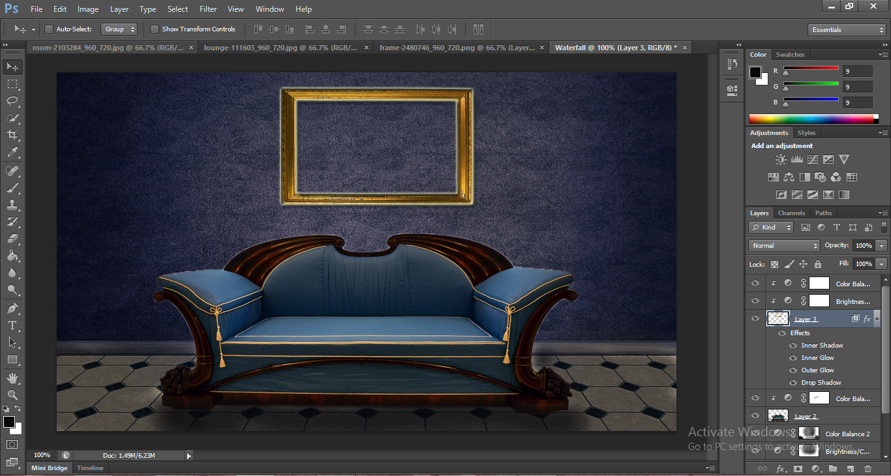Select the Dodge tool
The height and width of the screenshot is (476, 891).
pyautogui.click(x=12, y=290)
